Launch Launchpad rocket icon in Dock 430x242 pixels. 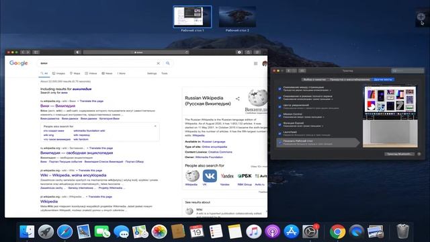click(x=46, y=231)
